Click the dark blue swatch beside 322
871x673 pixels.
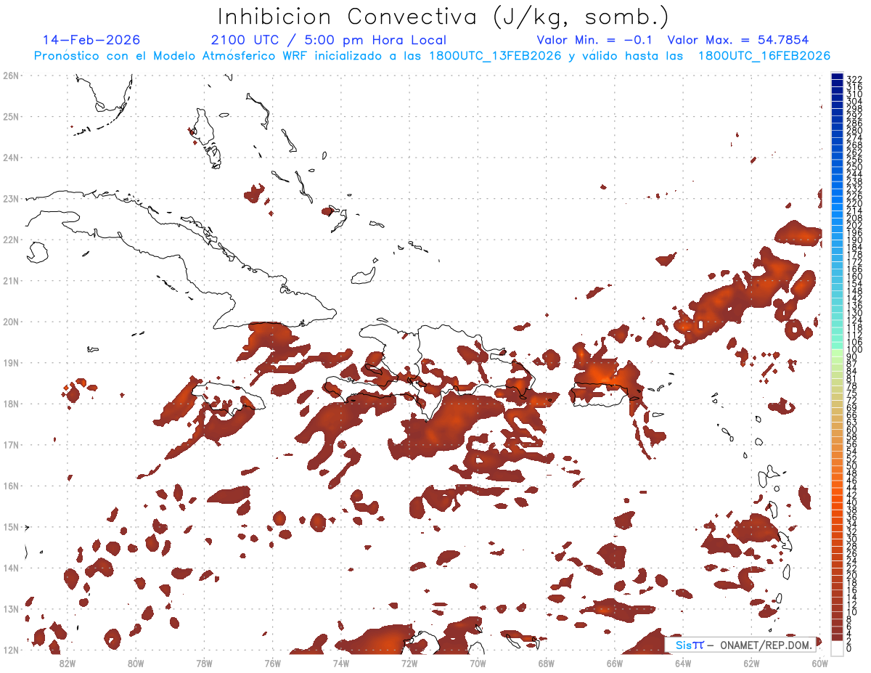[837, 76]
